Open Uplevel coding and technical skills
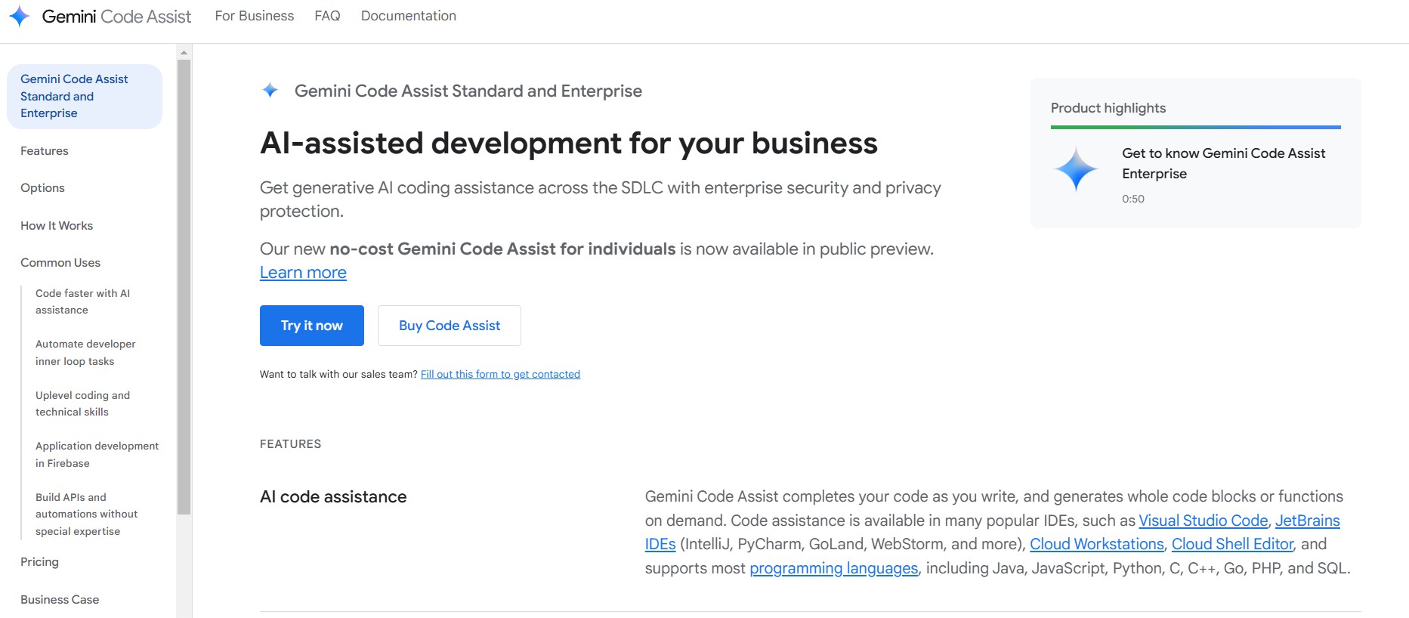Image resolution: width=1409 pixels, height=618 pixels. point(82,403)
